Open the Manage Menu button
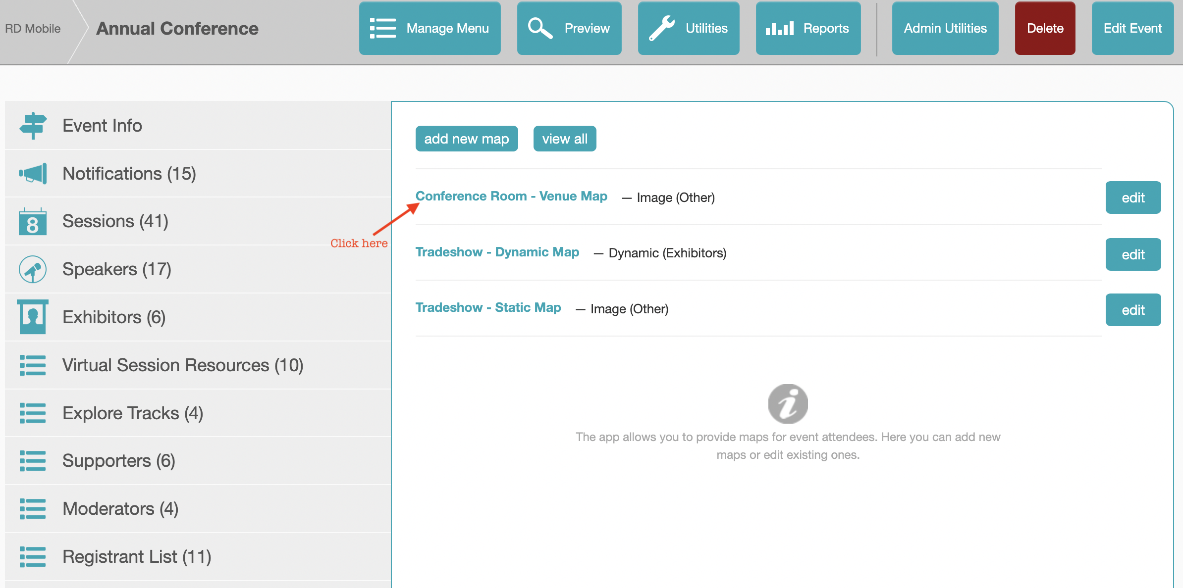Image resolution: width=1183 pixels, height=588 pixels. click(430, 28)
